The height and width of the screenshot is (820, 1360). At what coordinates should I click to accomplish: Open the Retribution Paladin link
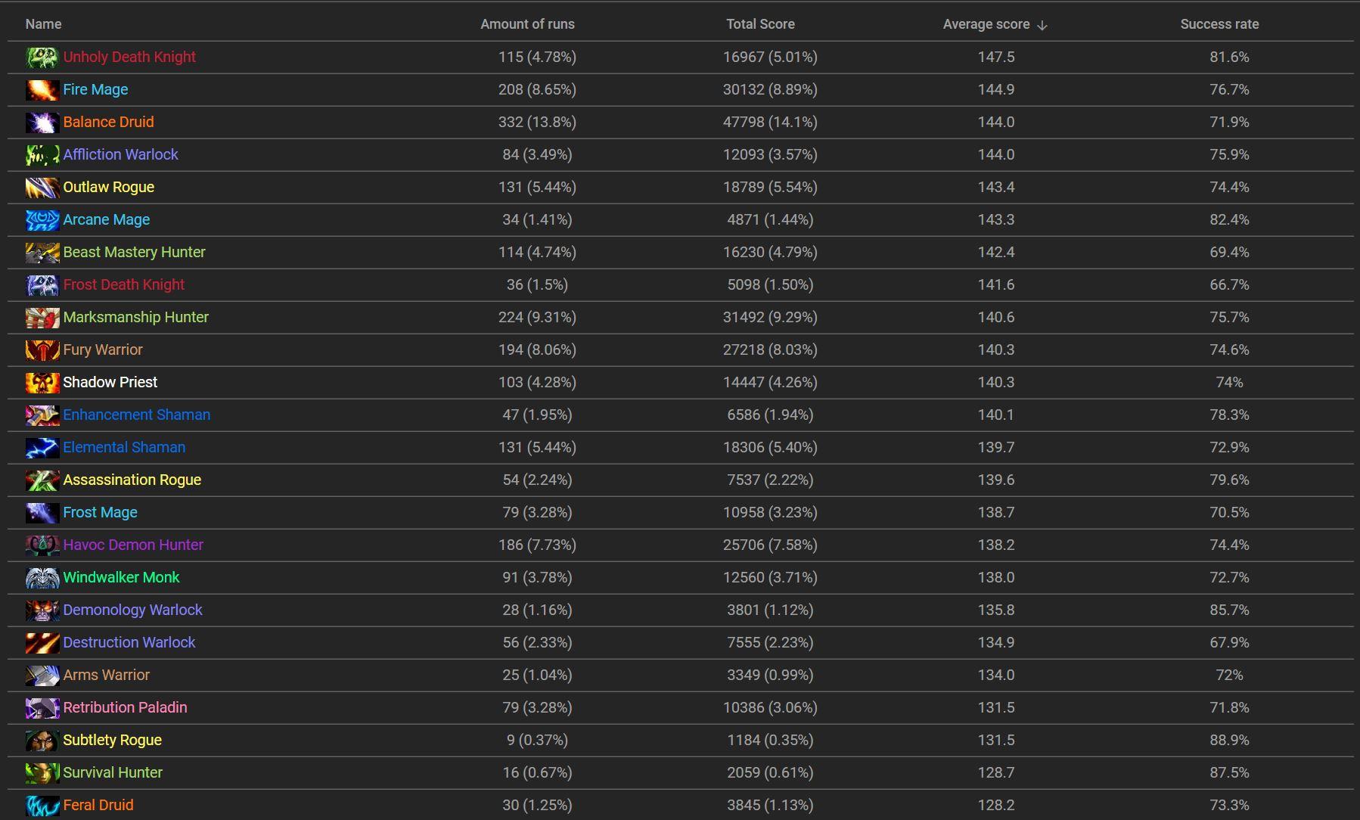click(125, 707)
